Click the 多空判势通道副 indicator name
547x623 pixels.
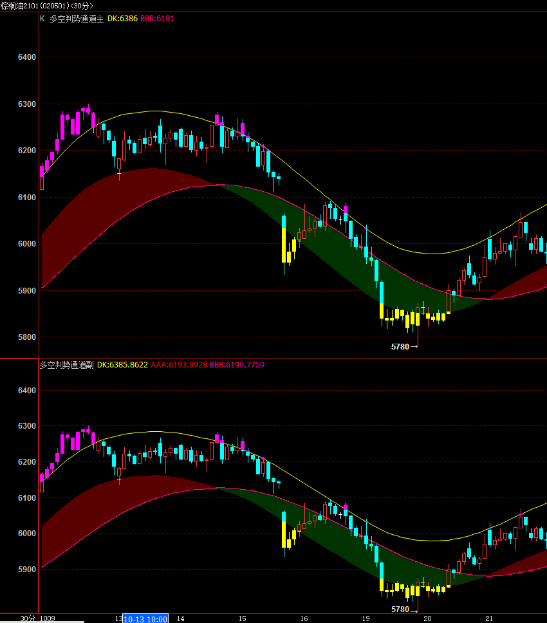pos(66,365)
